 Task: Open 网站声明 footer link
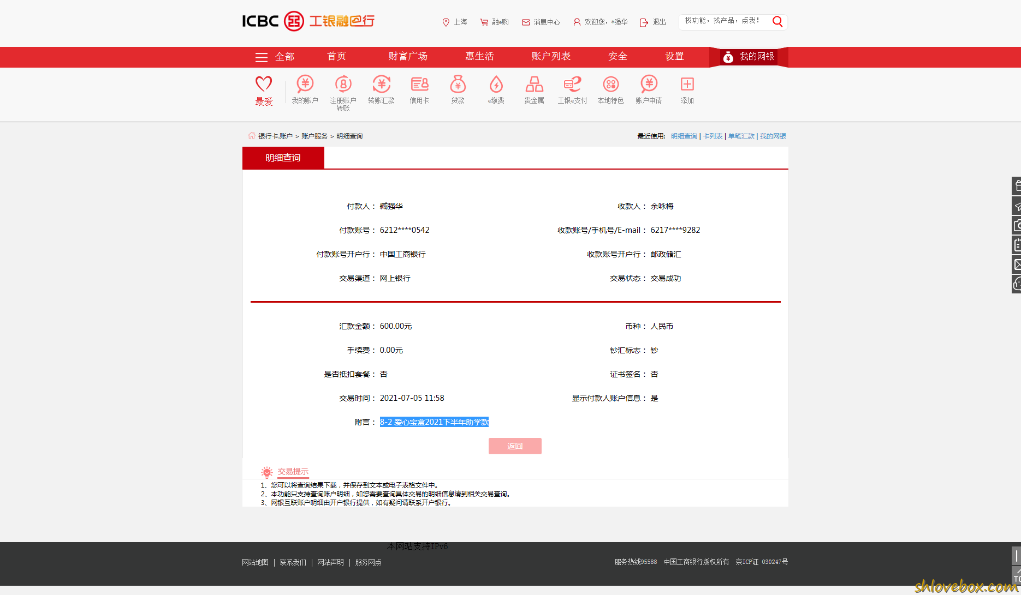pos(330,562)
